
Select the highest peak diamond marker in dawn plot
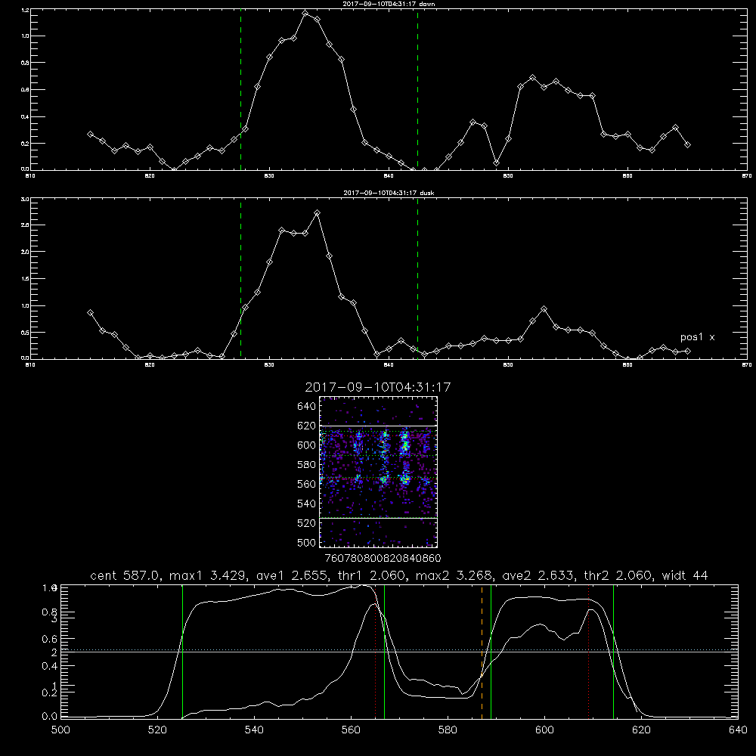[305, 13]
